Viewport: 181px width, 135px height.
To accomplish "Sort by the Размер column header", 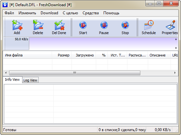I will pyautogui.click(x=62, y=55).
